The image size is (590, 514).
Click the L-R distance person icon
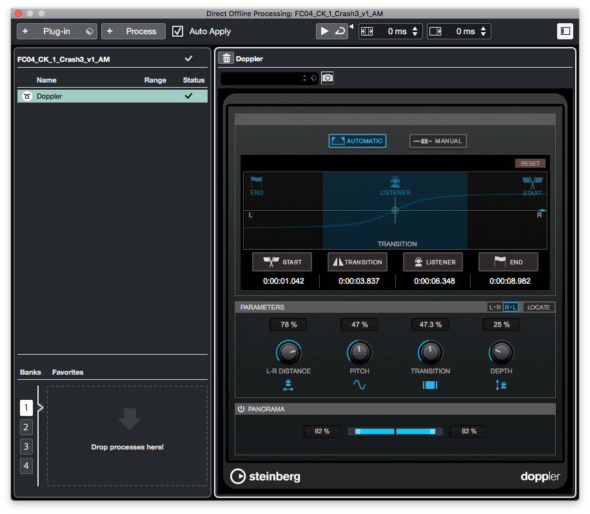click(288, 385)
